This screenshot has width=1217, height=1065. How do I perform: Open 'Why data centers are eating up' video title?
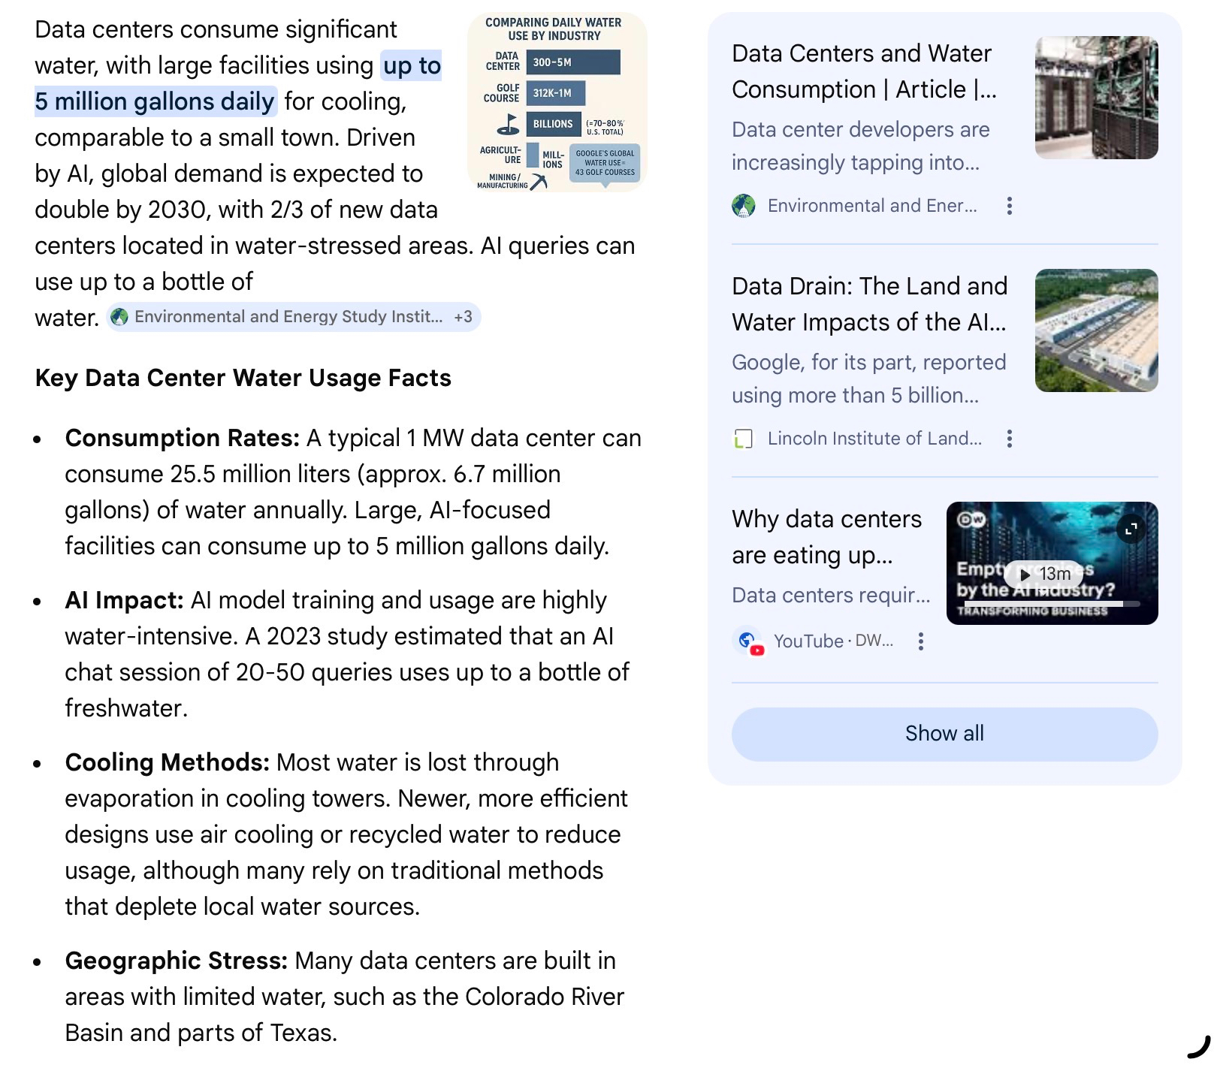(x=826, y=537)
